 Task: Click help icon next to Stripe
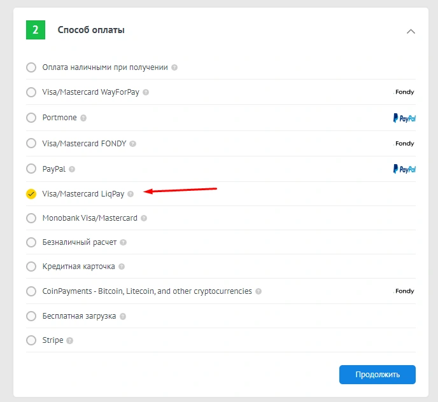pos(70,340)
